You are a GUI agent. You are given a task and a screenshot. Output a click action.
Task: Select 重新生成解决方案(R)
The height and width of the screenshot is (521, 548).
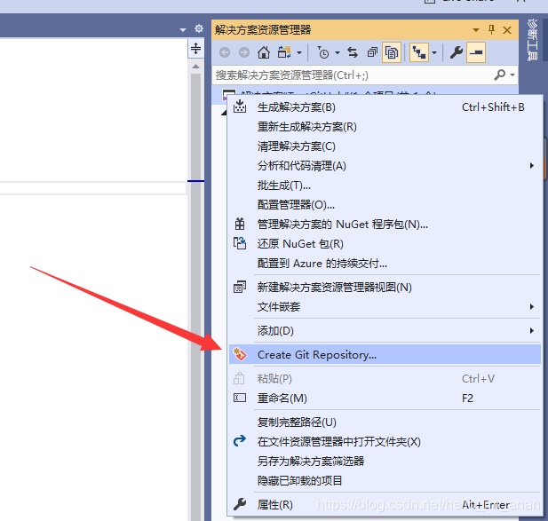pos(385,127)
